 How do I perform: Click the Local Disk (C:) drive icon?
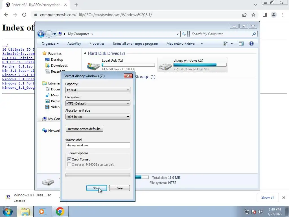94,66
